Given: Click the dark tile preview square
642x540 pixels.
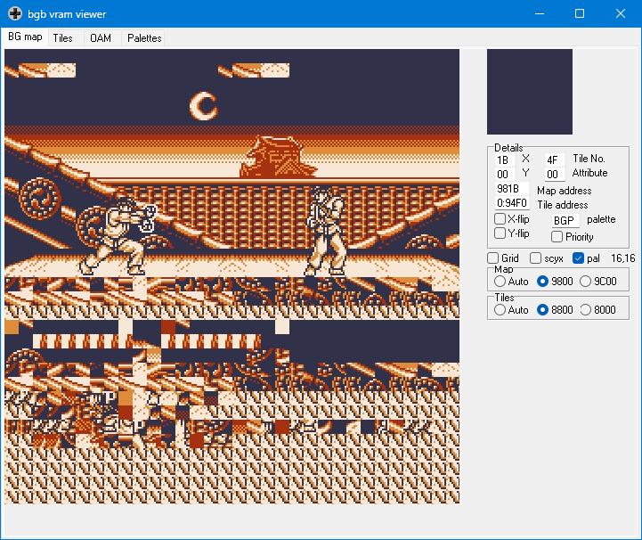Looking at the screenshot, I should [530, 92].
